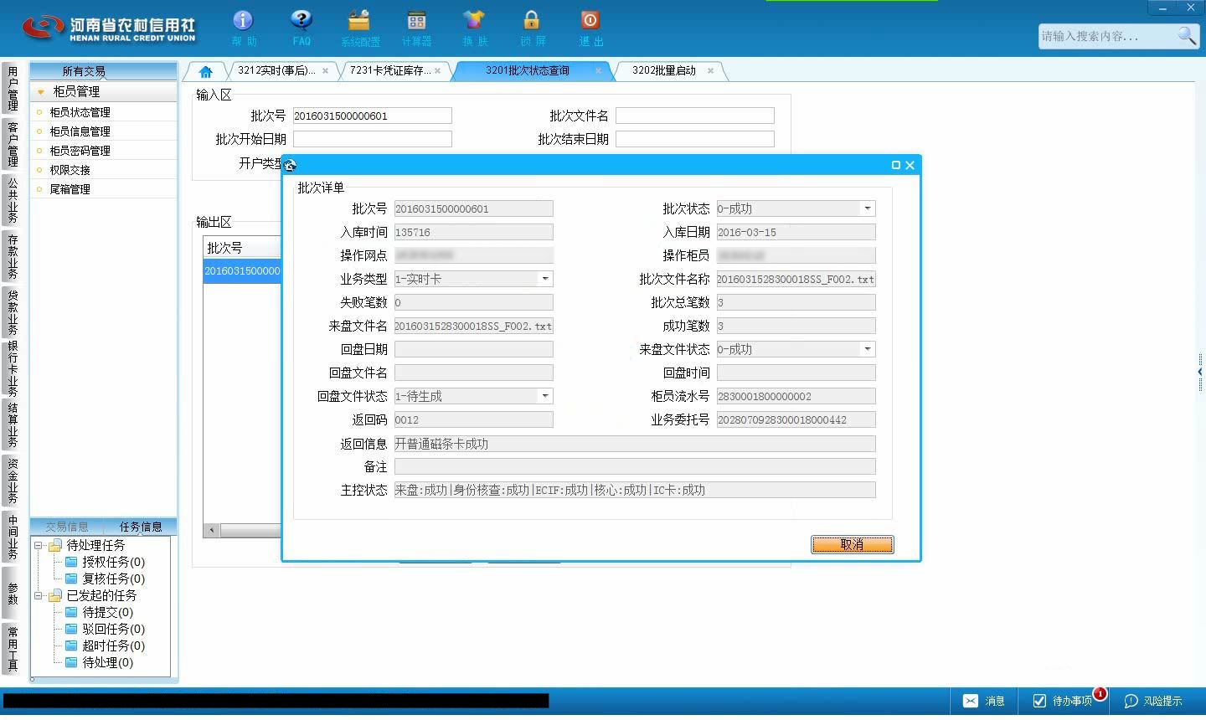Open the 客户管理 side tab
This screenshot has width=1206, height=720.
click(13, 144)
